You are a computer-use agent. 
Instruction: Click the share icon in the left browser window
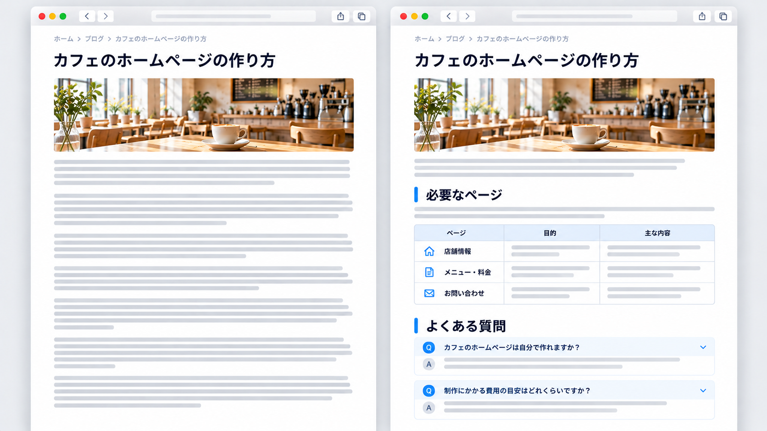[340, 16]
